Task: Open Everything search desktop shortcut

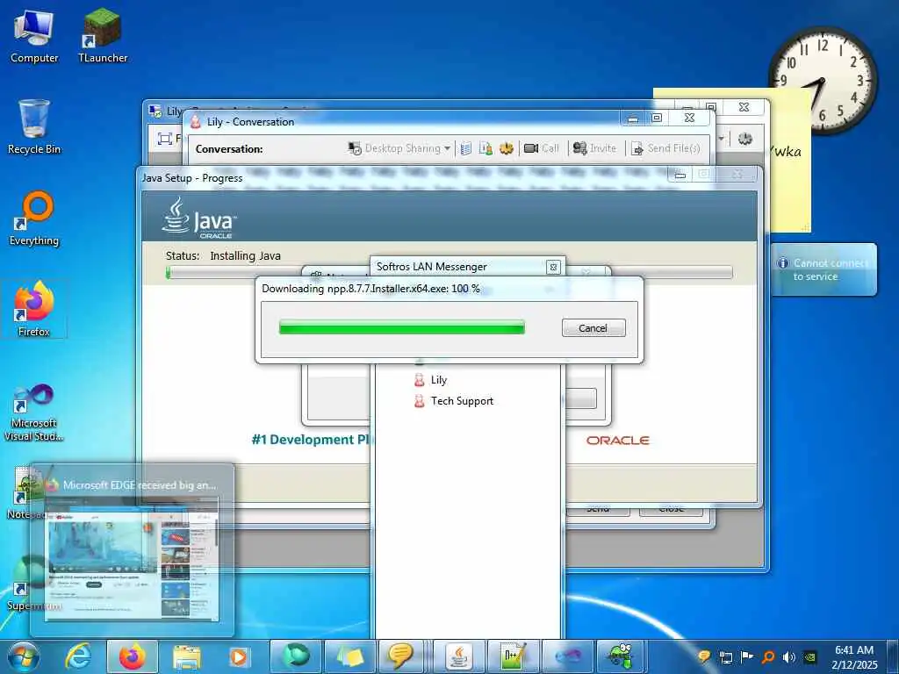Action: click(34, 219)
